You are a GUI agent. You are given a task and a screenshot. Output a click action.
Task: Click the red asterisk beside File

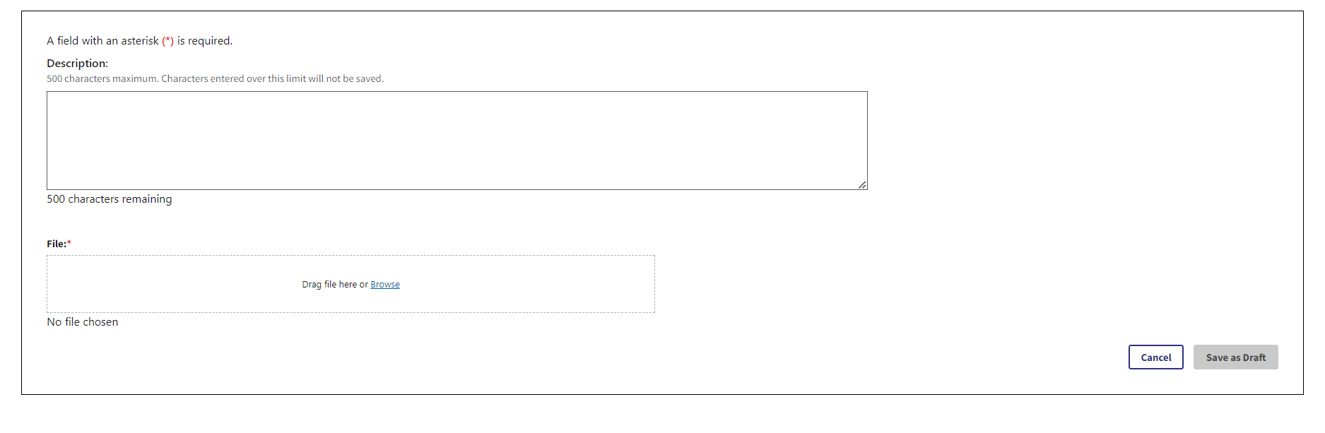point(69,243)
